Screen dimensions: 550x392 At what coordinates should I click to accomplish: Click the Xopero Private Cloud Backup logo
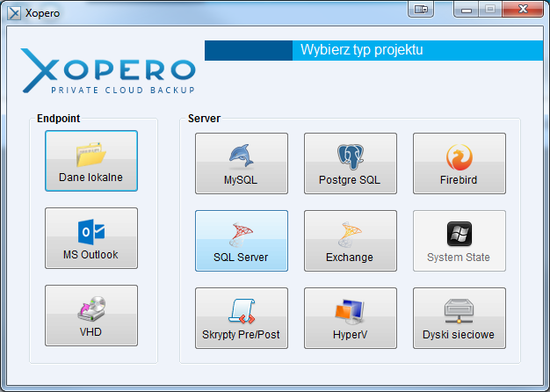point(108,71)
